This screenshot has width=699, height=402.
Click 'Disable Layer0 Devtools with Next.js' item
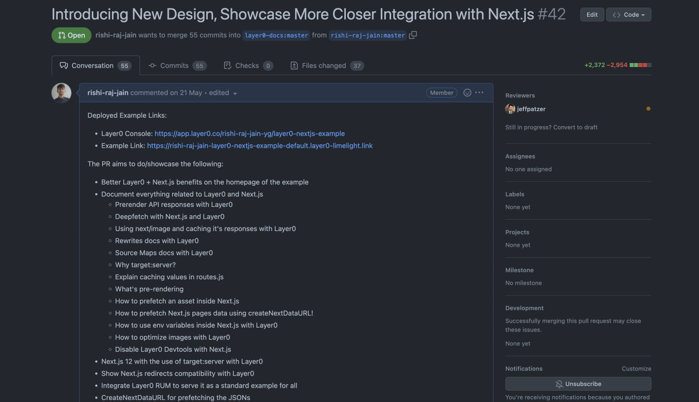[x=173, y=349]
